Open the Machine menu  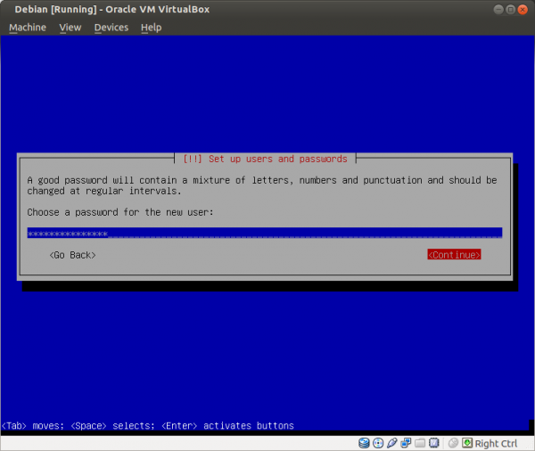(x=27, y=28)
